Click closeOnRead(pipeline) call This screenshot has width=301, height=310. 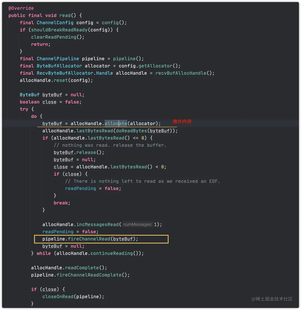(x=73, y=297)
